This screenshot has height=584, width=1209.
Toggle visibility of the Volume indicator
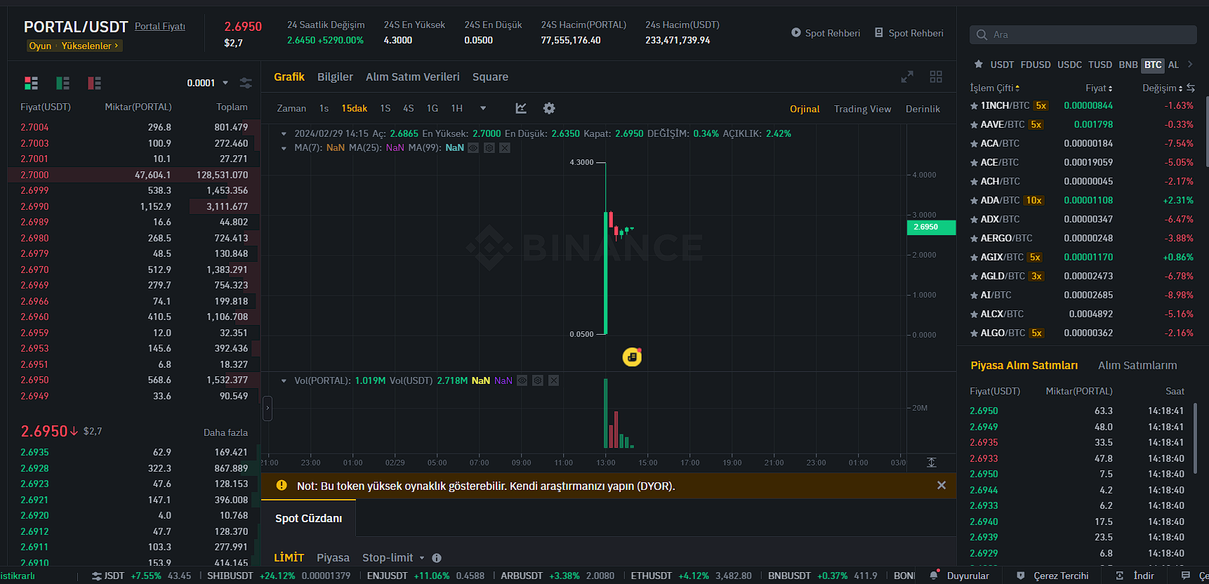click(x=522, y=380)
